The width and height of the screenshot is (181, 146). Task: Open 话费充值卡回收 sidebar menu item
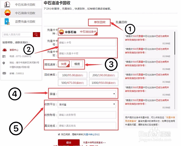pyautogui.click(x=21, y=21)
